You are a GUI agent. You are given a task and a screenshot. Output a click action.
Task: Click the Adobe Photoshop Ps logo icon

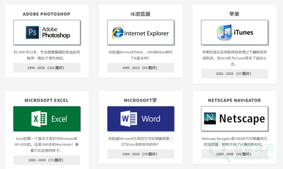point(32,32)
